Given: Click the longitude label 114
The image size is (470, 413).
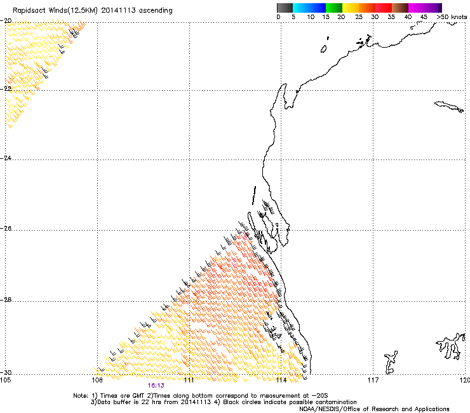Looking at the screenshot, I should click(281, 381).
